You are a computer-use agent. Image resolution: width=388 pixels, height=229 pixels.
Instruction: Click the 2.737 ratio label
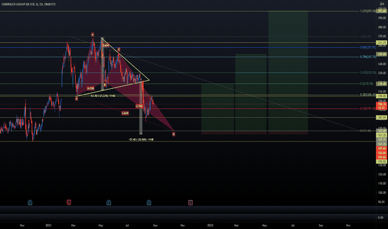click(139, 106)
